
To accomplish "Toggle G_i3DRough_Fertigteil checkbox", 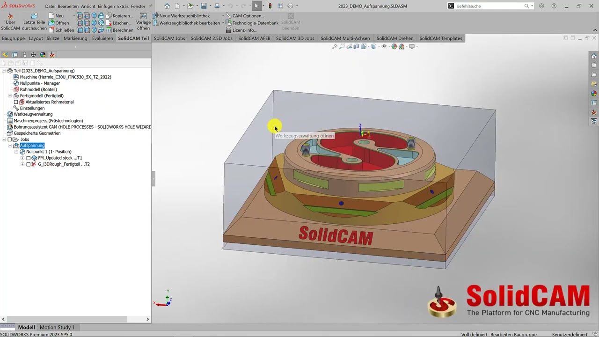I will coord(28,164).
